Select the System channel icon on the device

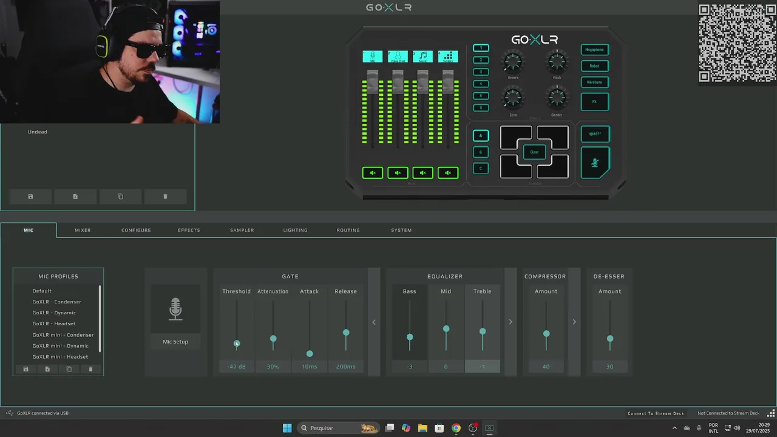(448, 56)
